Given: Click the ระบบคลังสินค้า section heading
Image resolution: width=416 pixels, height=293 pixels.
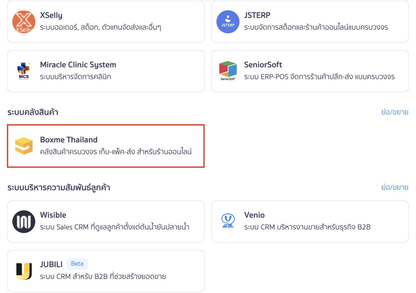Looking at the screenshot, I should coord(33,111).
